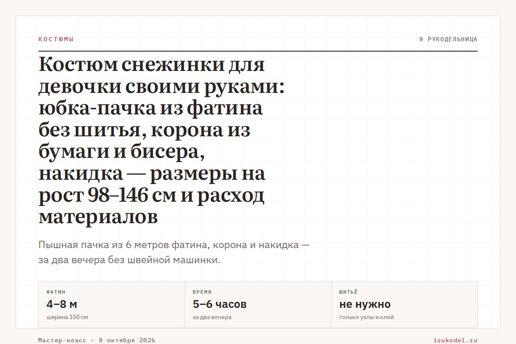
Task: Click the КОСТЮМЫ category label
Action: [56, 39]
